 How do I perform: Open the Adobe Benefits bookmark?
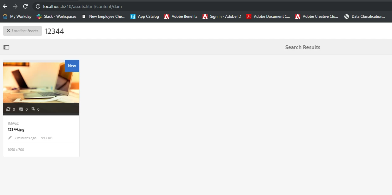pos(181,16)
